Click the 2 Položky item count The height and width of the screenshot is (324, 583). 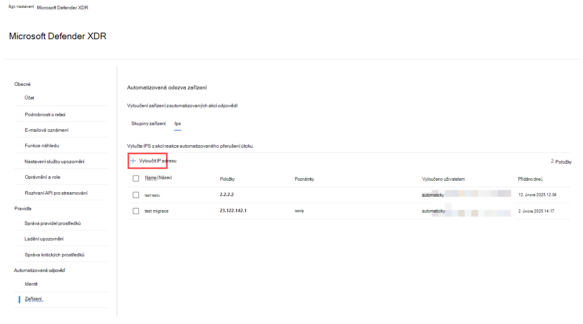(561, 162)
